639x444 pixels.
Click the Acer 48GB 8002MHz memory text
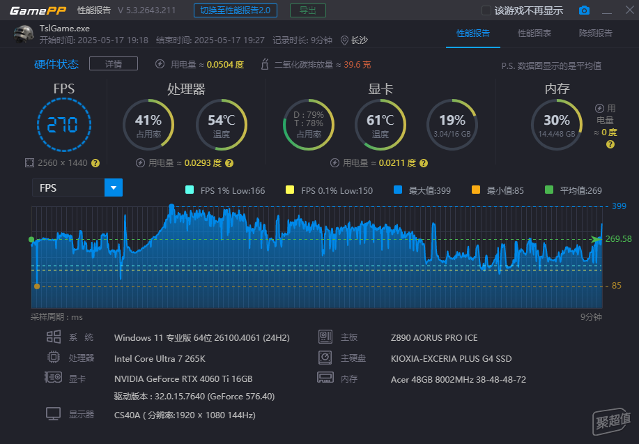(459, 380)
